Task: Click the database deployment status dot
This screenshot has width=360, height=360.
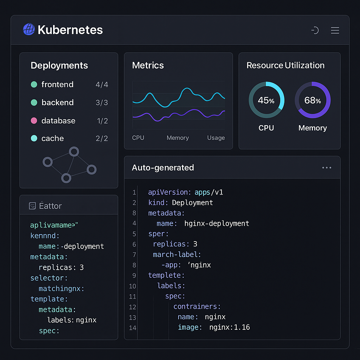Action: (x=34, y=121)
